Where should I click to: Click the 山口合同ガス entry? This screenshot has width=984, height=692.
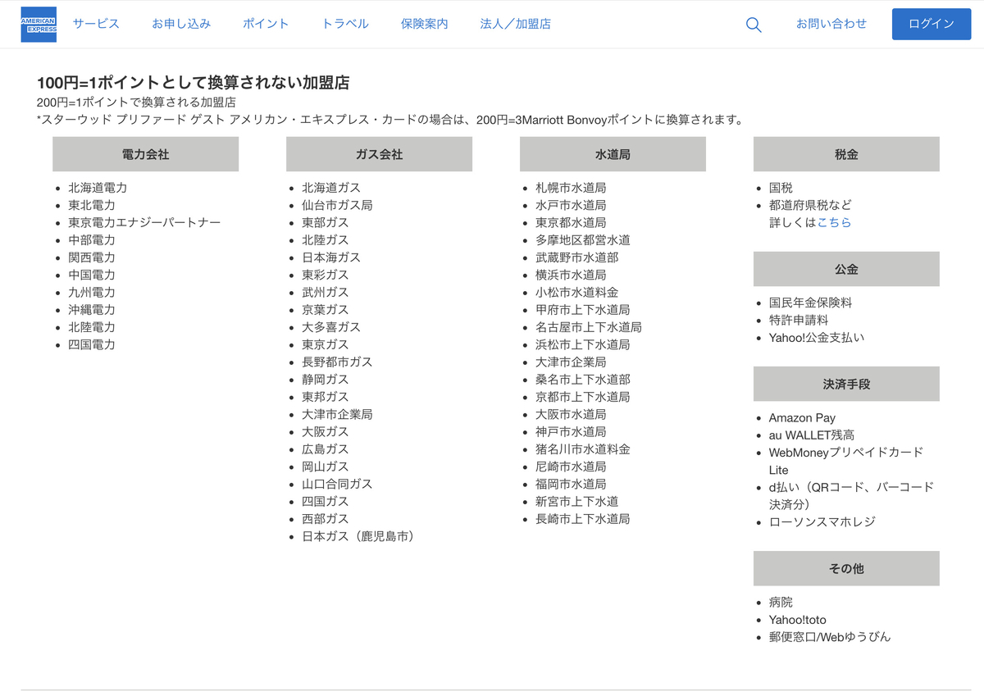coord(337,484)
